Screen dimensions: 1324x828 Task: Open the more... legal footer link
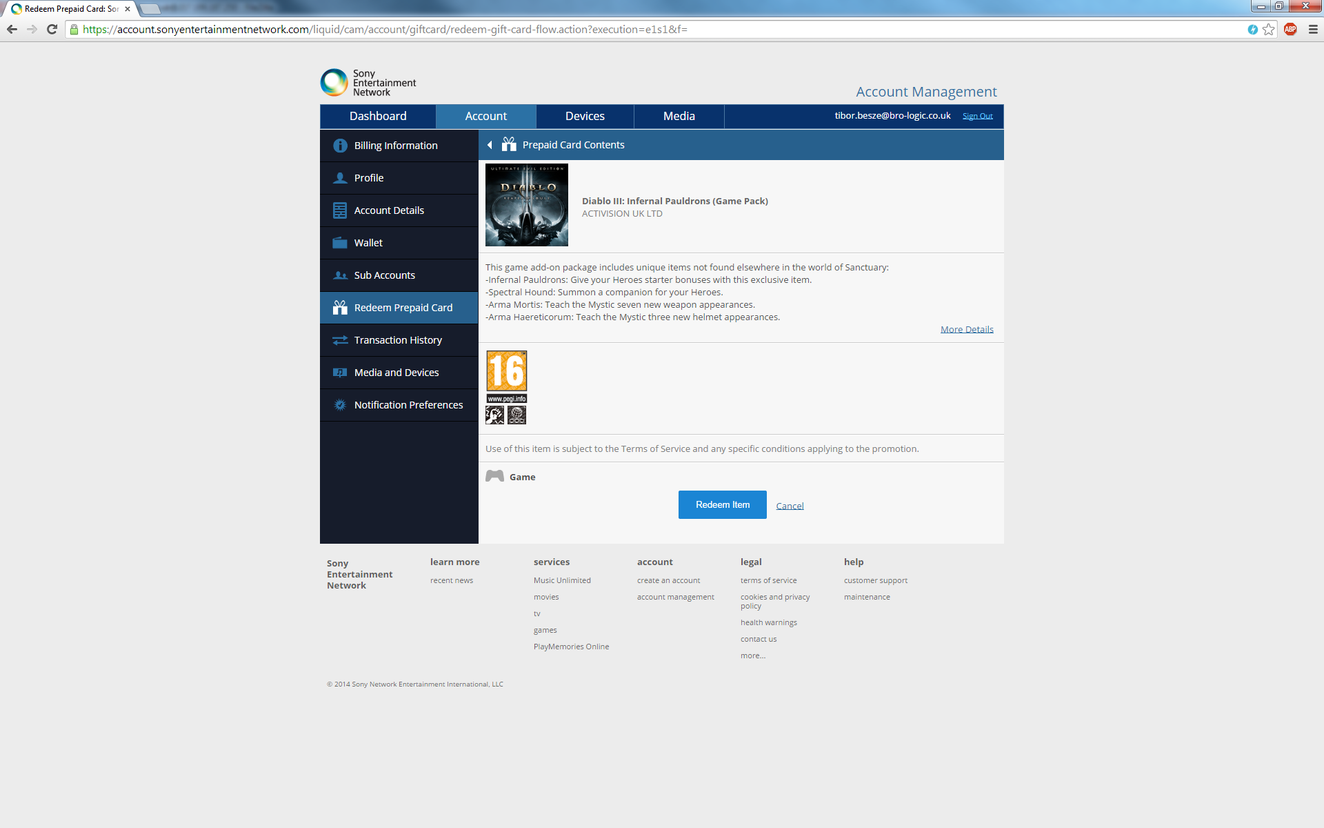753,655
